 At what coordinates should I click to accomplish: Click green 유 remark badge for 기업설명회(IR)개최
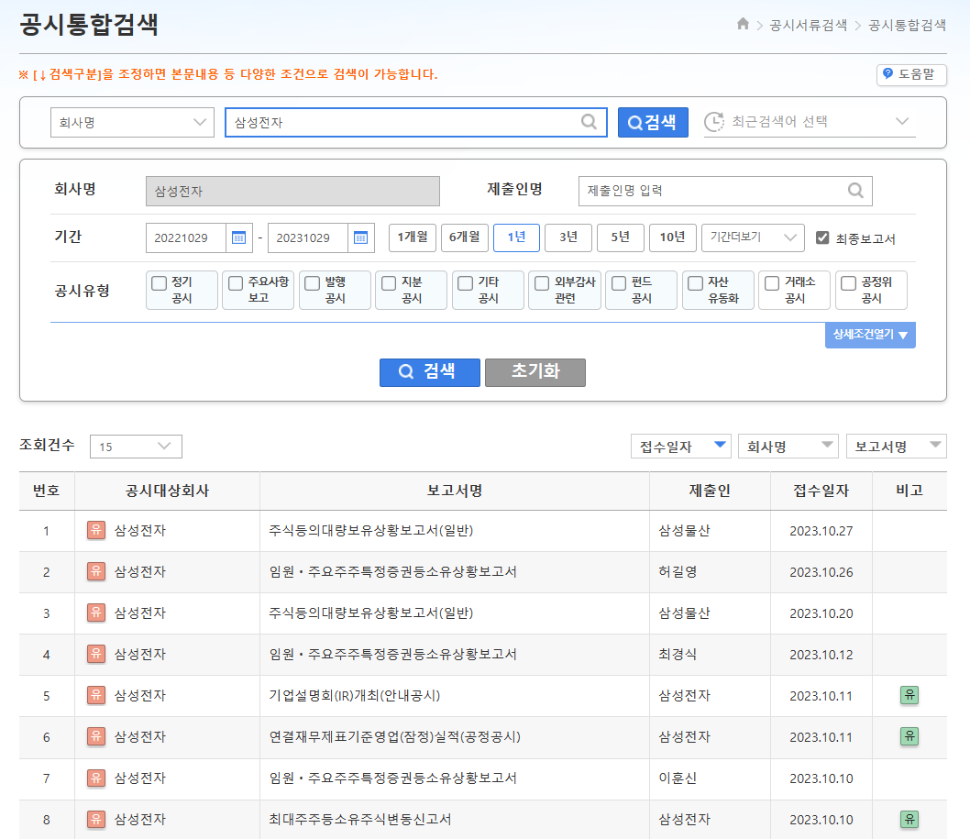coord(909,695)
